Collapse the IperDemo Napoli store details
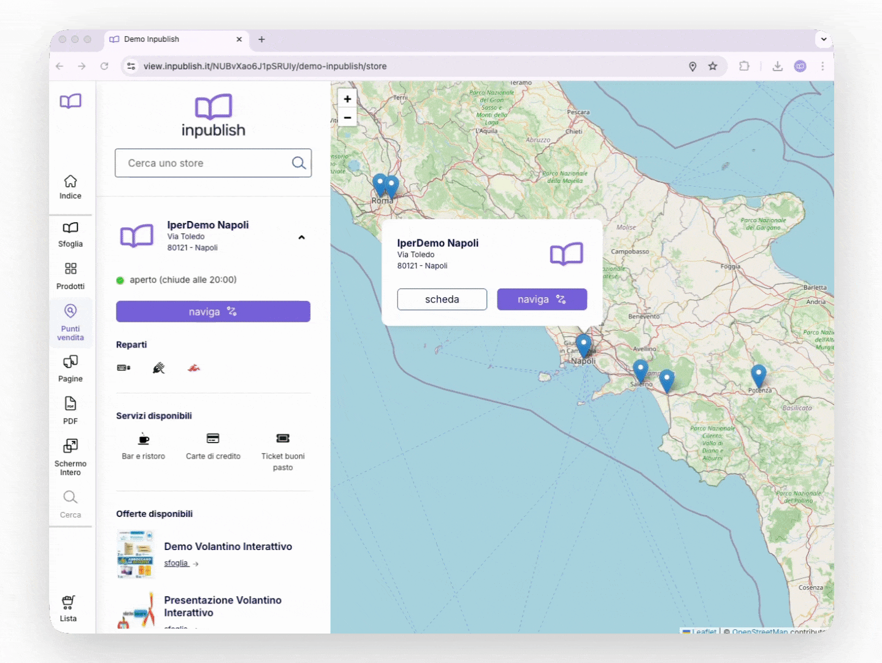Screen dimensions: 882x663 coord(301,237)
